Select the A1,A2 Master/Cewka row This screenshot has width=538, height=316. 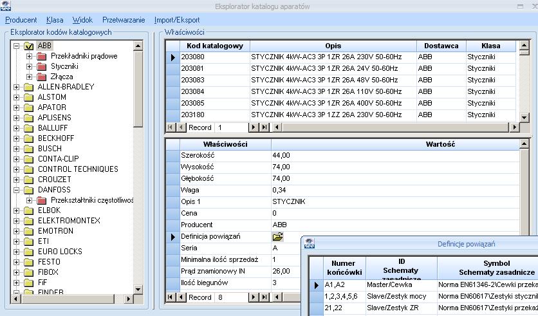tap(423, 284)
